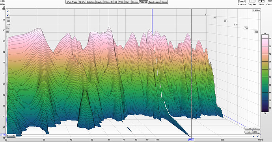Click the colour scale legend bar
Screen dimensions: 272x142
point(265,73)
